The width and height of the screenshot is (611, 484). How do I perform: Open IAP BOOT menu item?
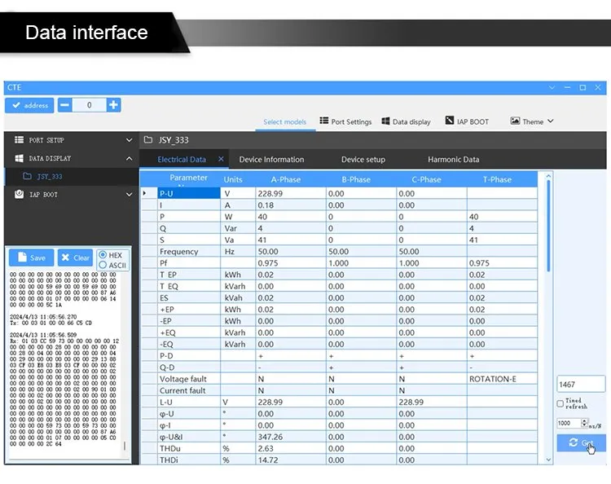coord(467,121)
